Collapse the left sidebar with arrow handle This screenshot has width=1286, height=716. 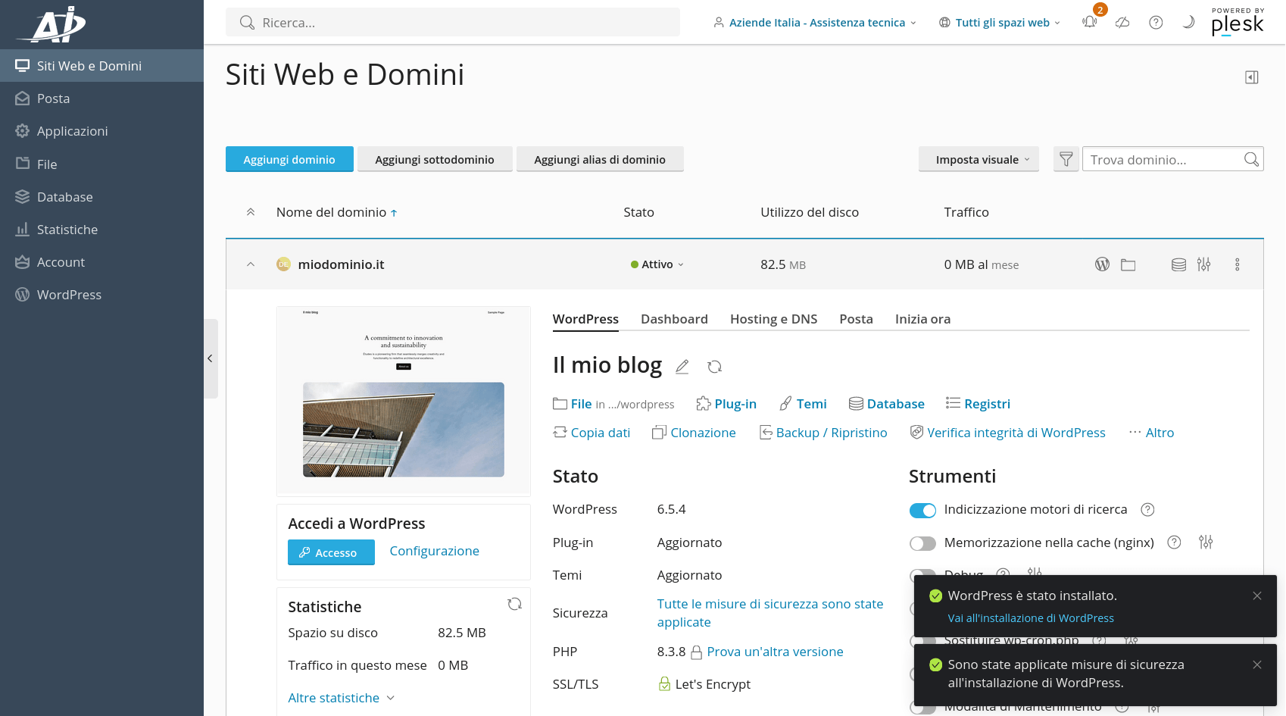click(211, 358)
